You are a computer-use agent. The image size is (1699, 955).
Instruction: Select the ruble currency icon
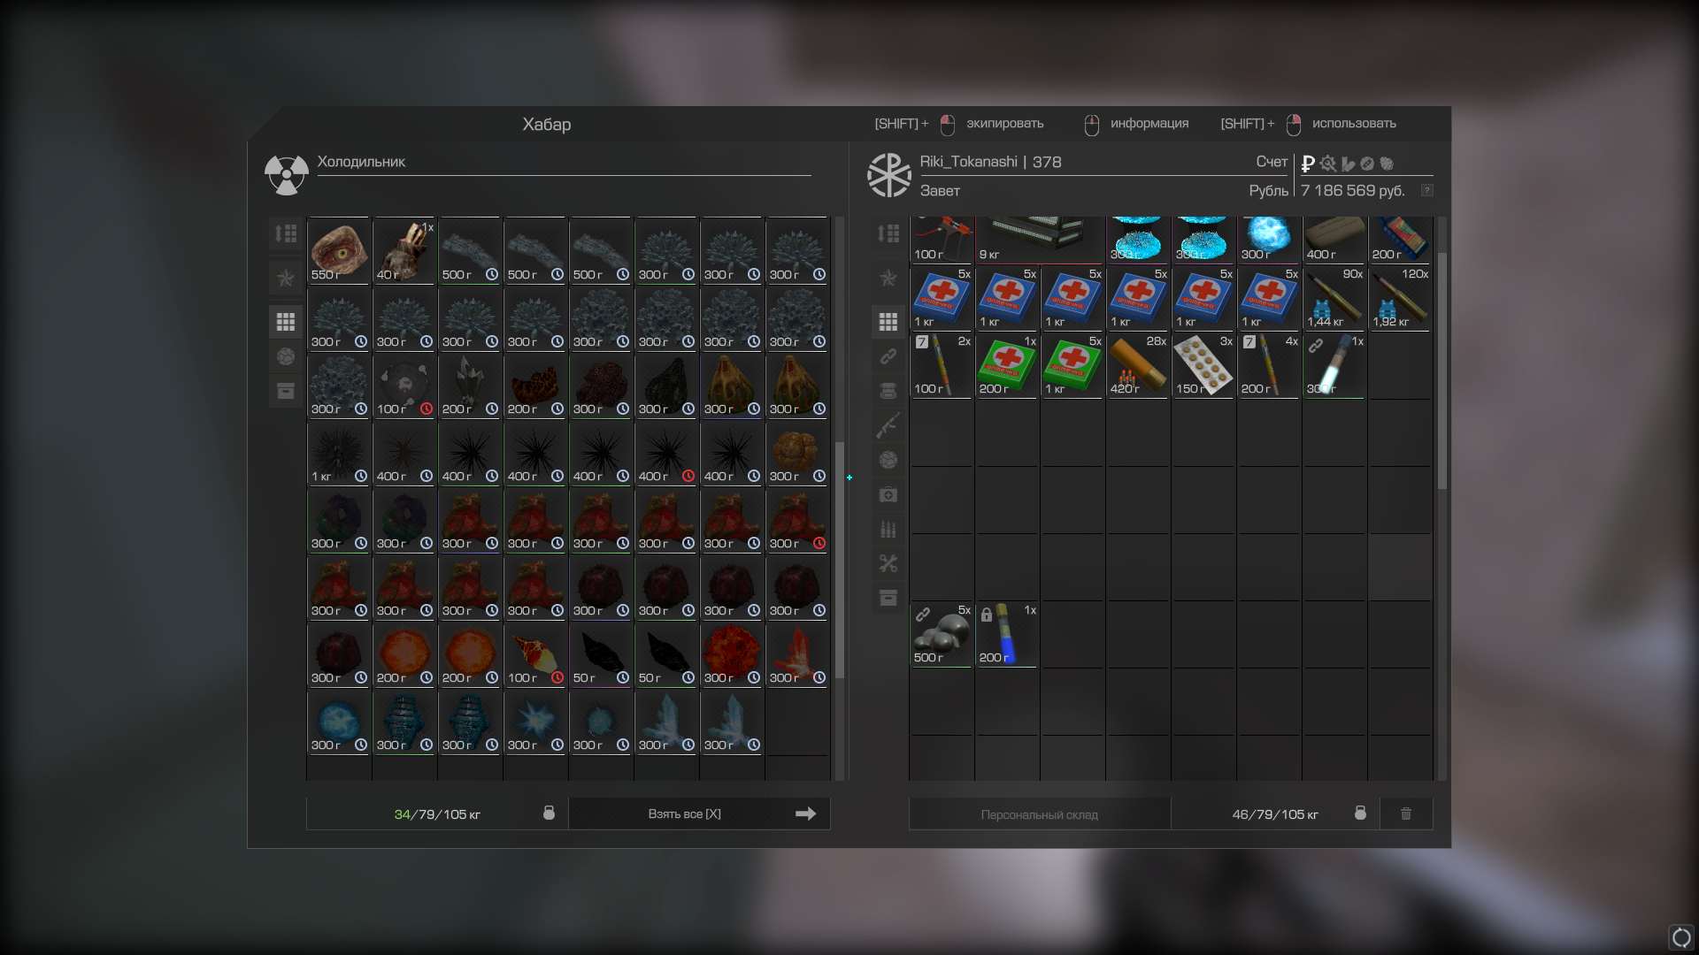(1308, 164)
